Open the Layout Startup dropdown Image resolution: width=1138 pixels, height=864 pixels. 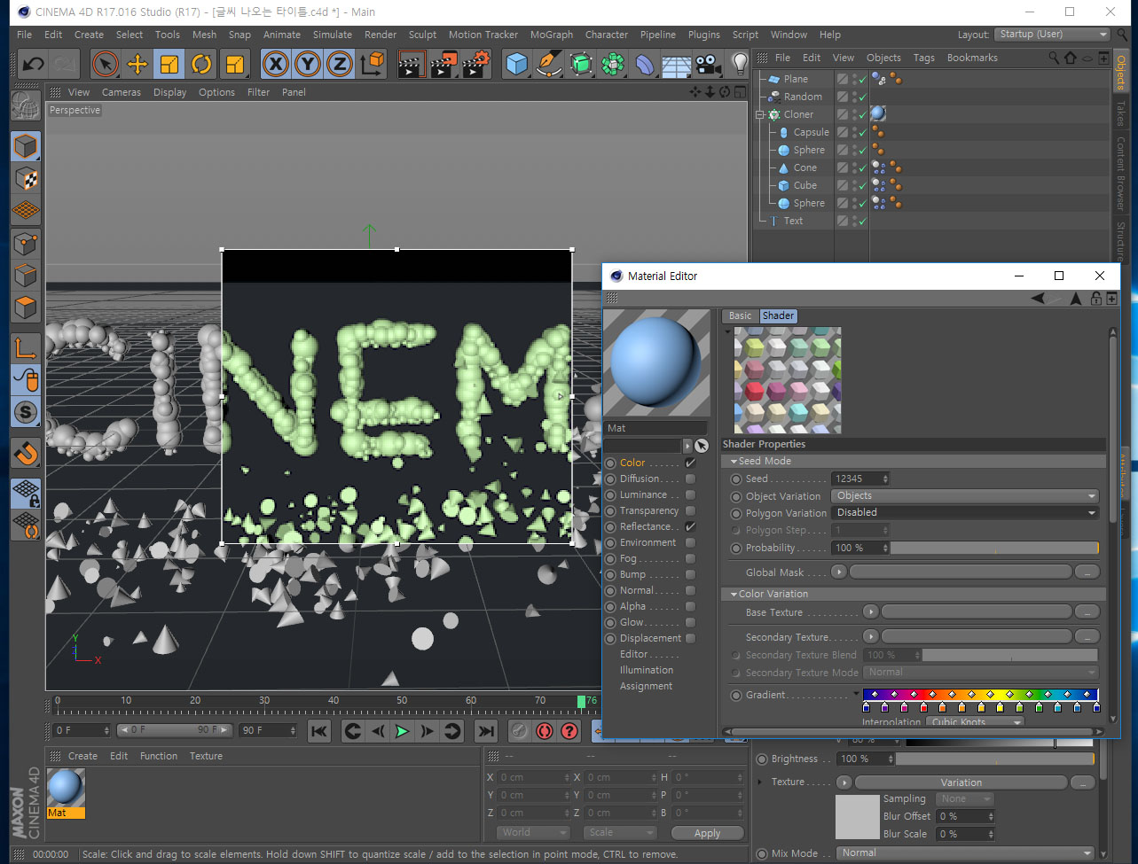(x=1052, y=35)
